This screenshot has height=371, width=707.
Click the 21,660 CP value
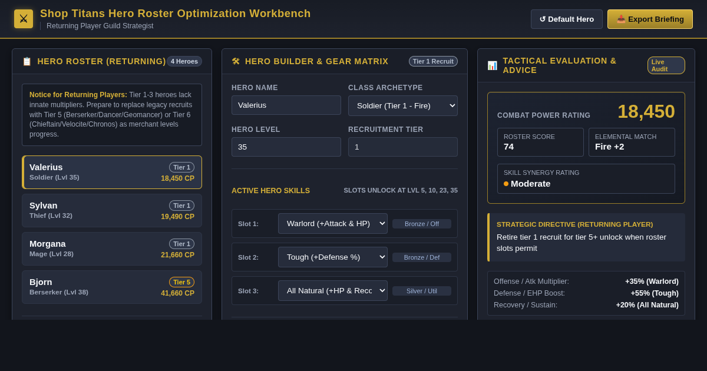[177, 255]
